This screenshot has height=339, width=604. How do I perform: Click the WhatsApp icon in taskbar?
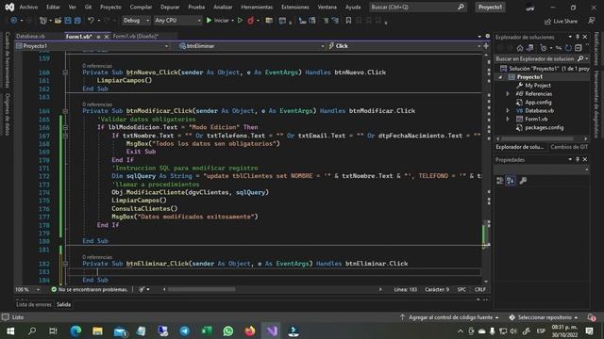[x=228, y=331]
